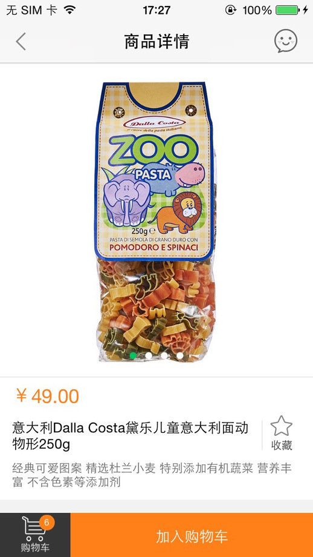
Task: Select the fourth image carousel dot
Action: pos(180,355)
